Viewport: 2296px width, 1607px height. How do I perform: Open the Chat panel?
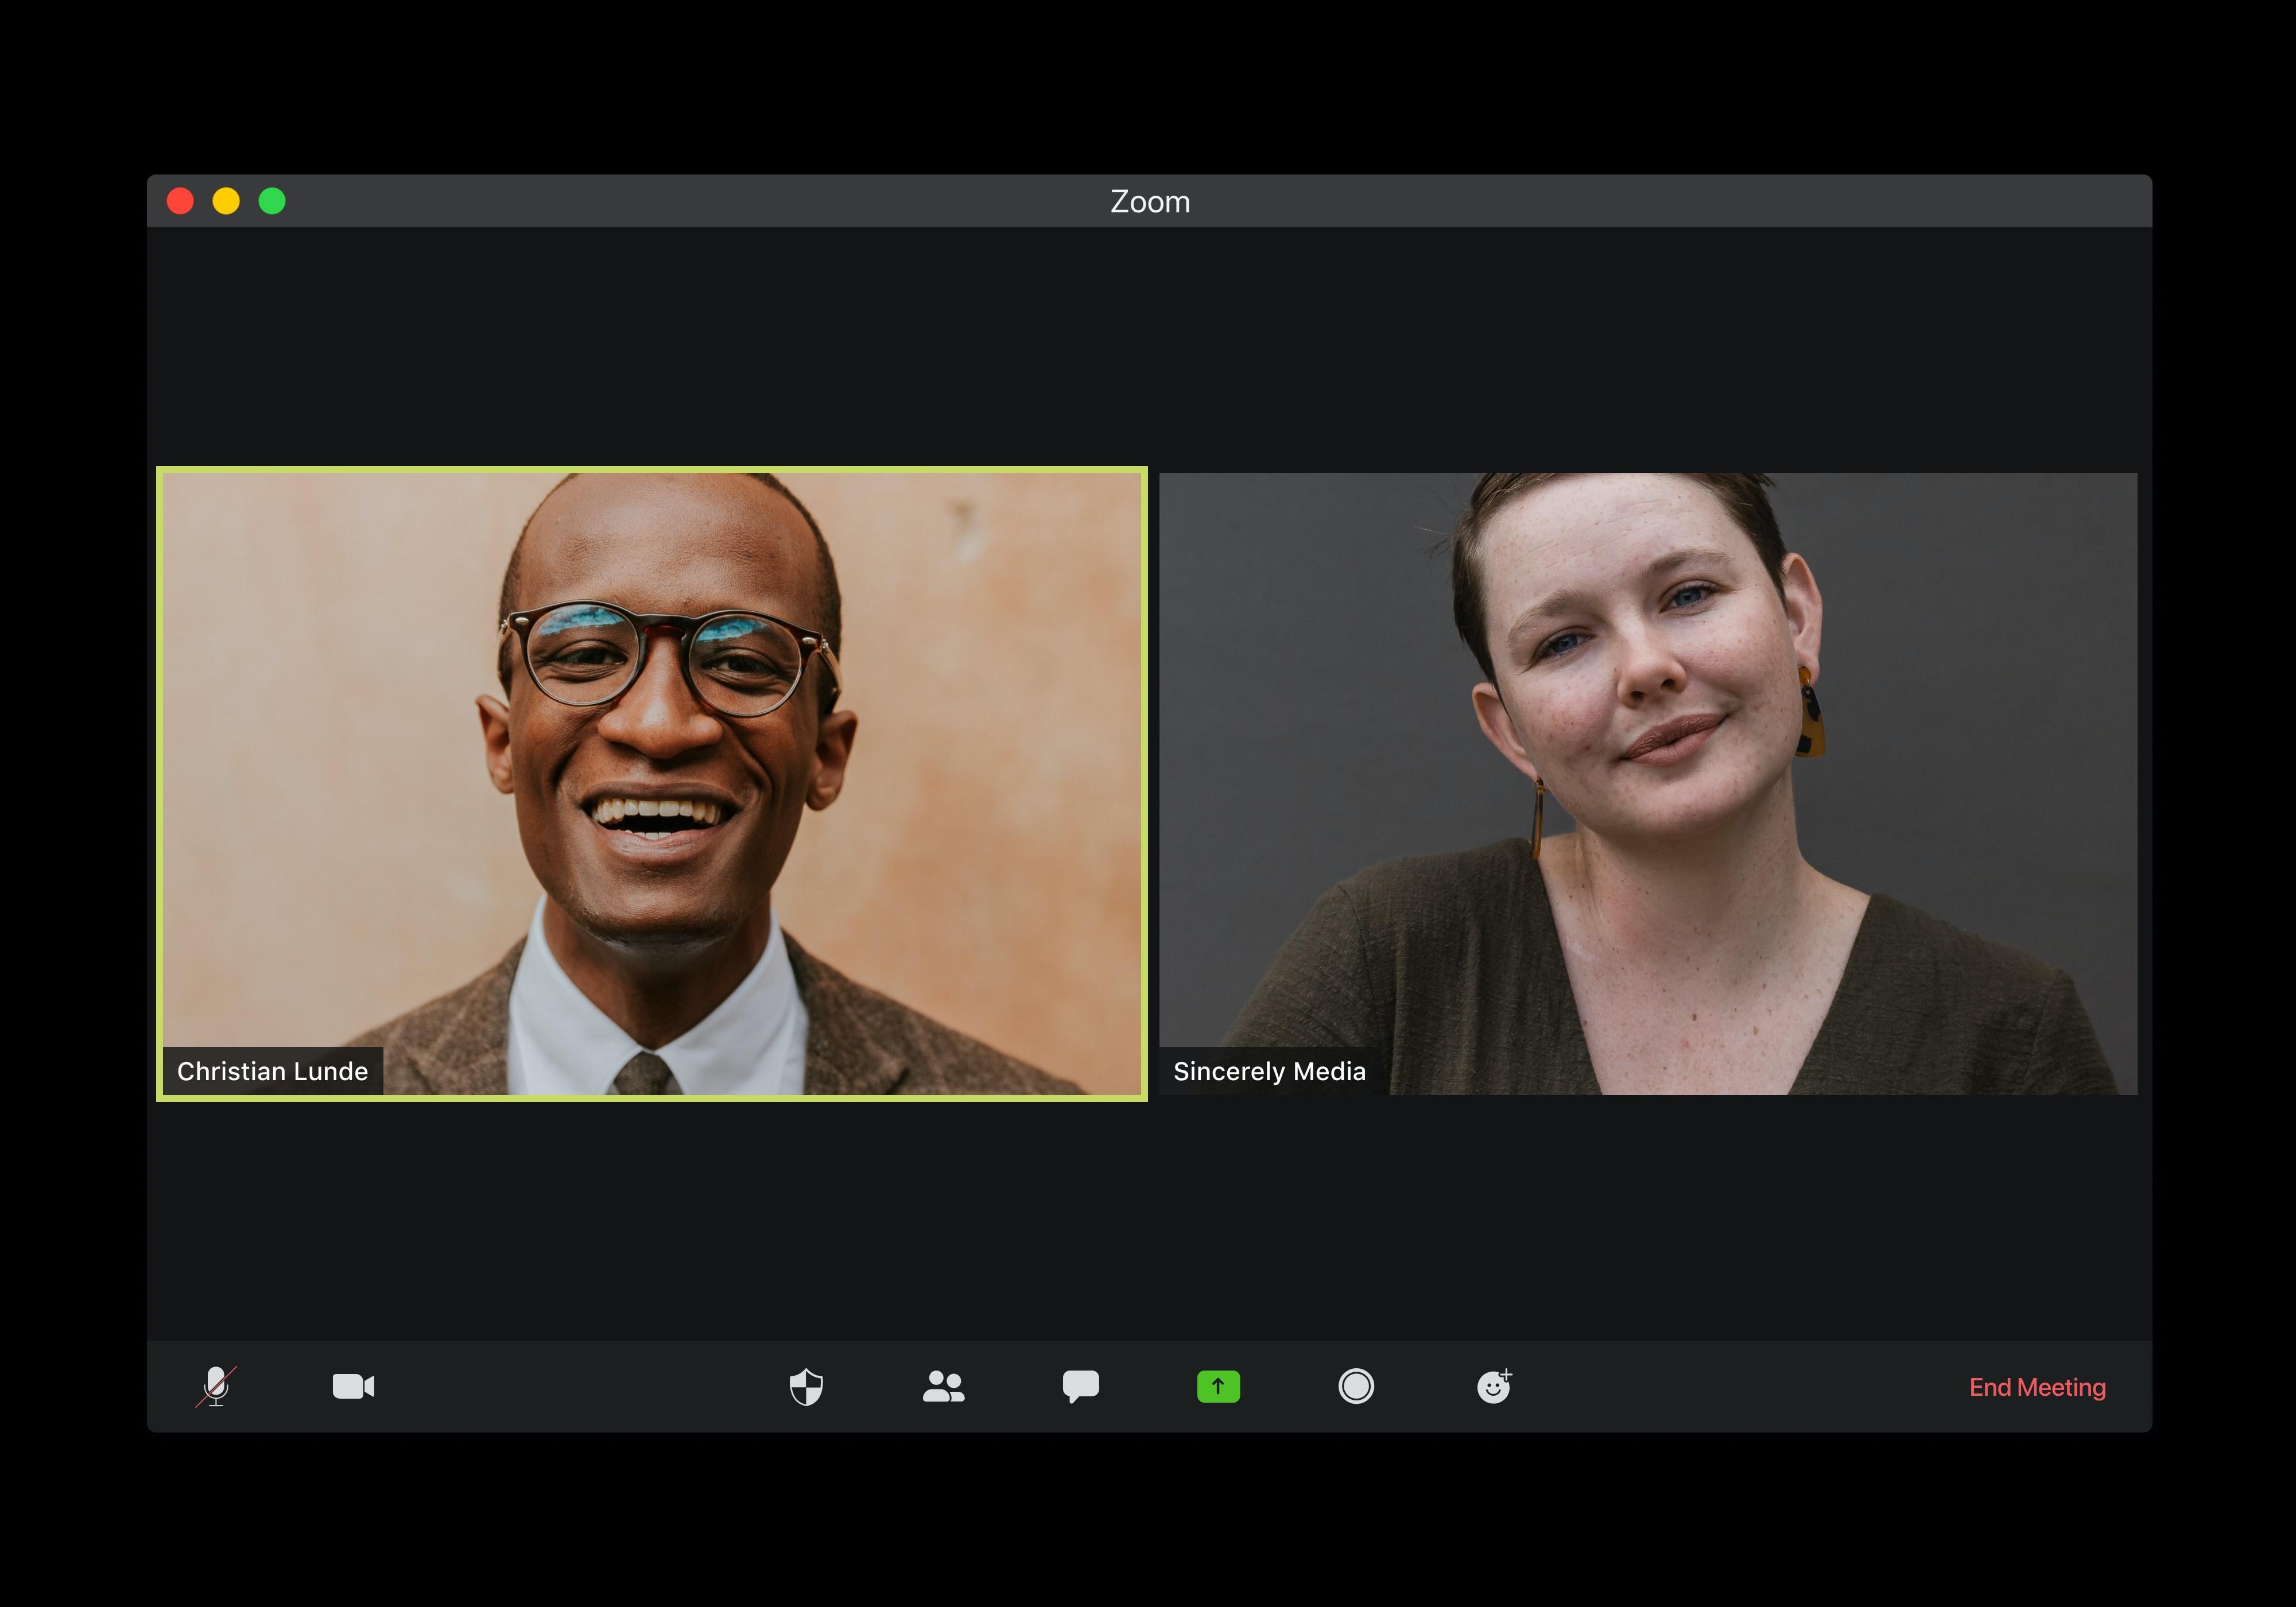click(1080, 1387)
